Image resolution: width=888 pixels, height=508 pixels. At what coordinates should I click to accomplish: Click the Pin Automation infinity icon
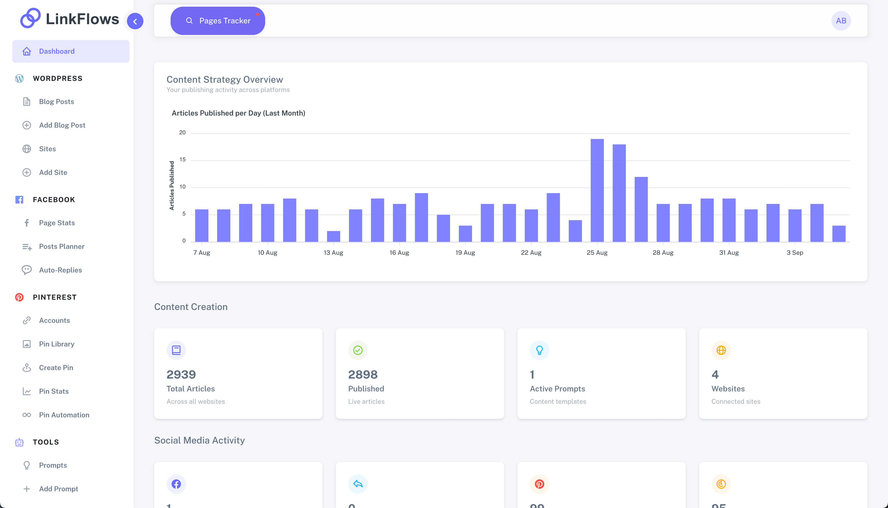(x=27, y=415)
